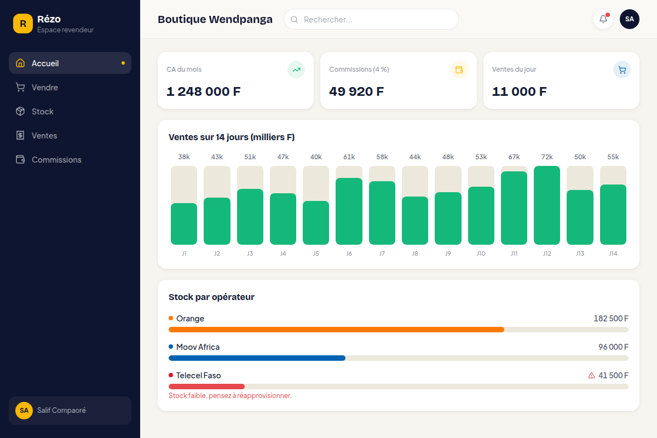Click the J11 sales bar

point(514,208)
